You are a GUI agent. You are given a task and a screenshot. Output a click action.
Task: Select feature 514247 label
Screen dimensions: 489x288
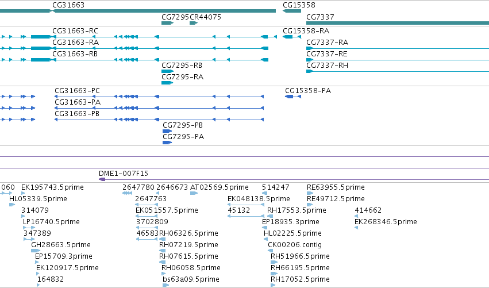pos(276,187)
